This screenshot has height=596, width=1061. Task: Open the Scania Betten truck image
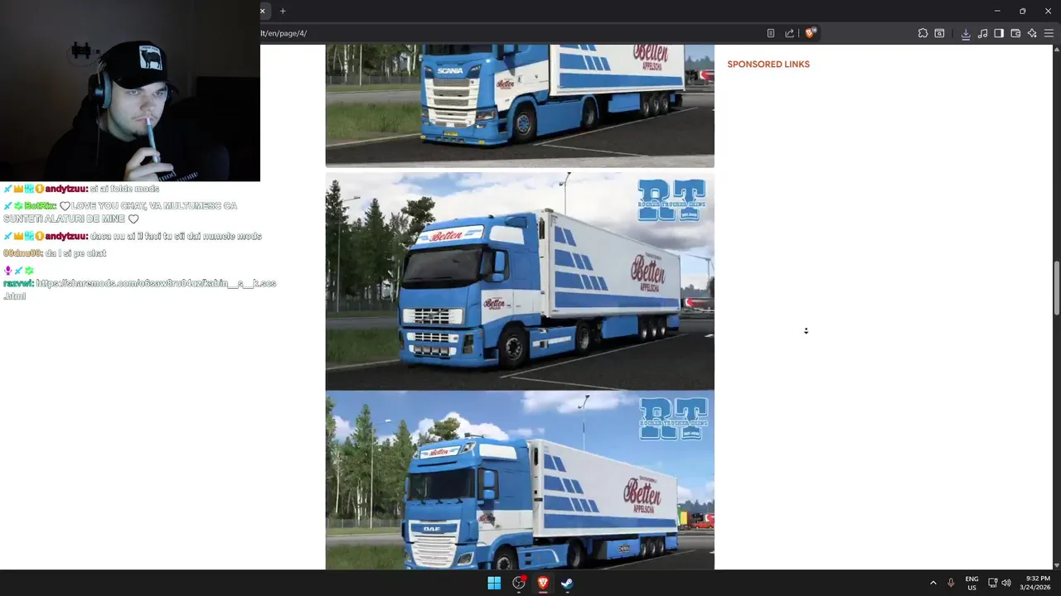coord(520,105)
